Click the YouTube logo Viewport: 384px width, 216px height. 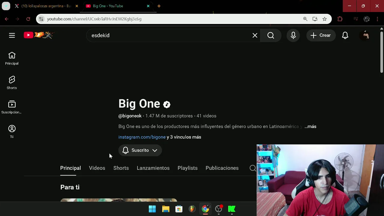point(38,35)
